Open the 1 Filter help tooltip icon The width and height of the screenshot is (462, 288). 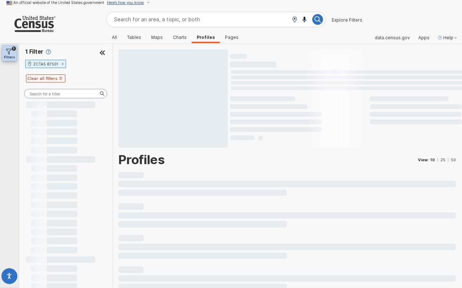[48, 52]
